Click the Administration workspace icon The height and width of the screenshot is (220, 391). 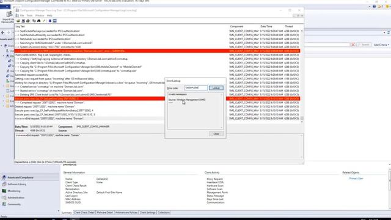pyautogui.click(x=4, y=197)
